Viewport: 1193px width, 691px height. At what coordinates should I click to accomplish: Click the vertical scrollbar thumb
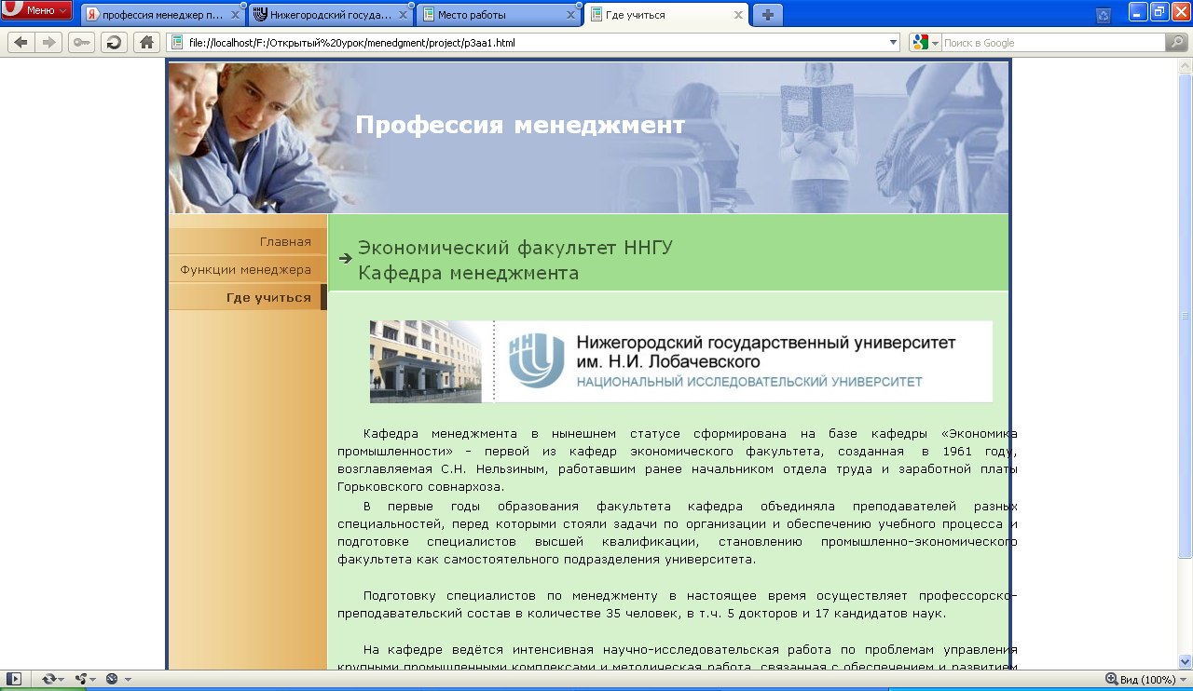coord(1186,316)
